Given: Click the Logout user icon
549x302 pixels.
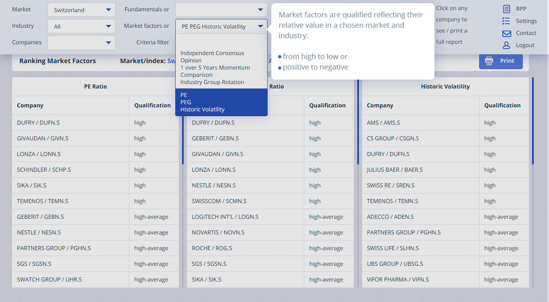Looking at the screenshot, I should click(506, 45).
